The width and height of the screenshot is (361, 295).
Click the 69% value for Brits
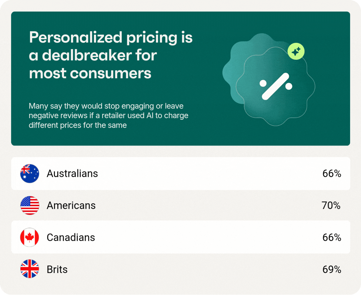332,269
